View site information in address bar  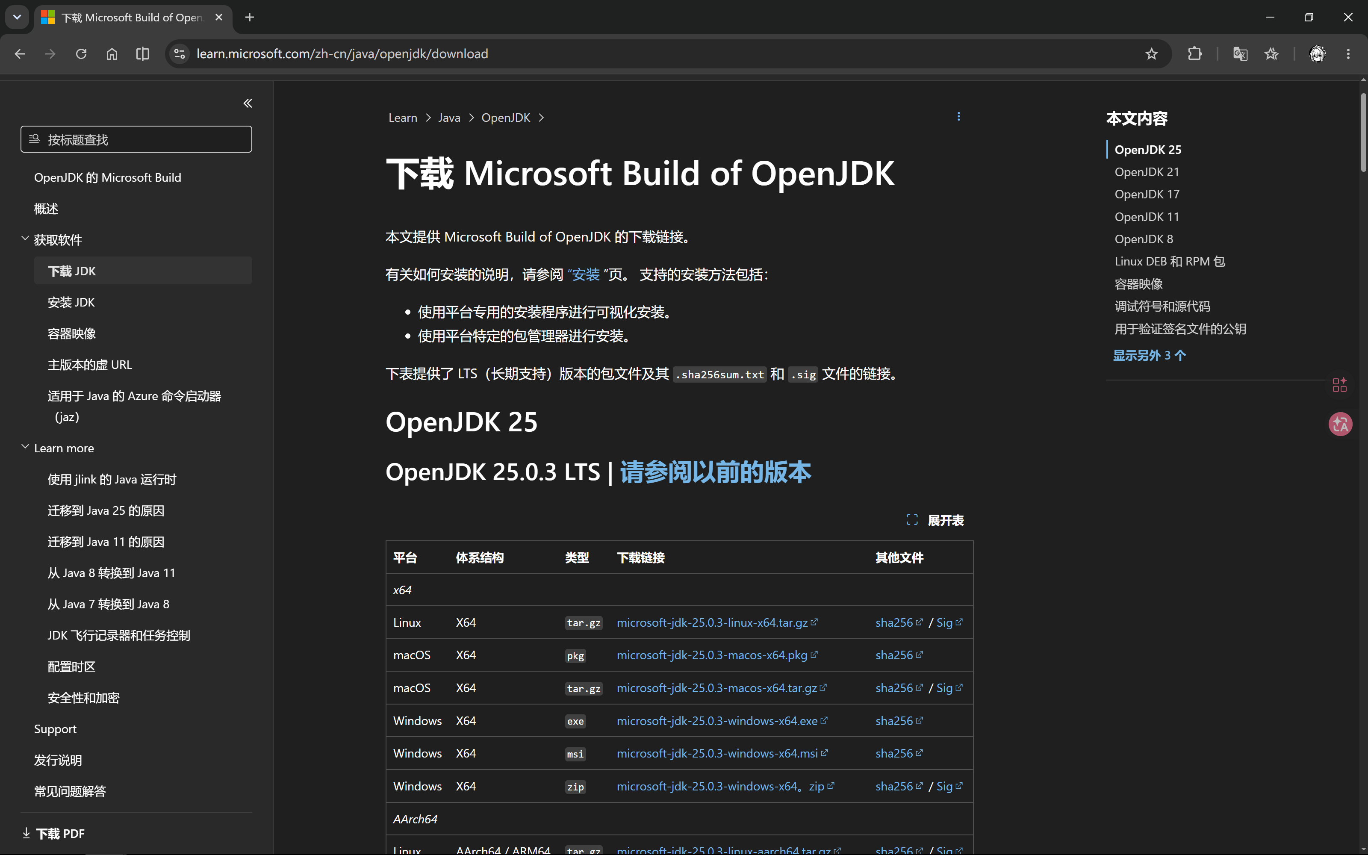pos(180,54)
